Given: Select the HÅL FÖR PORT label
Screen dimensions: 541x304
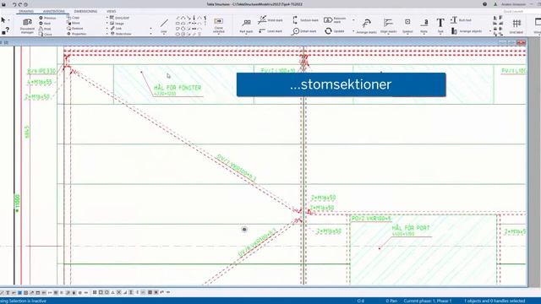Looking at the screenshot, I should [411, 228].
